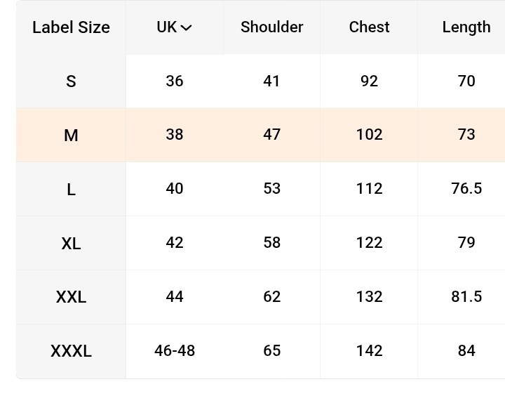This screenshot has width=505, height=396.
Task: Click the Chest column header
Action: pos(369,27)
